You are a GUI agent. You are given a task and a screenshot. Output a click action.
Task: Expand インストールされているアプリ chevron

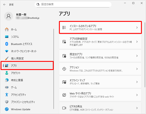tap(137, 27)
